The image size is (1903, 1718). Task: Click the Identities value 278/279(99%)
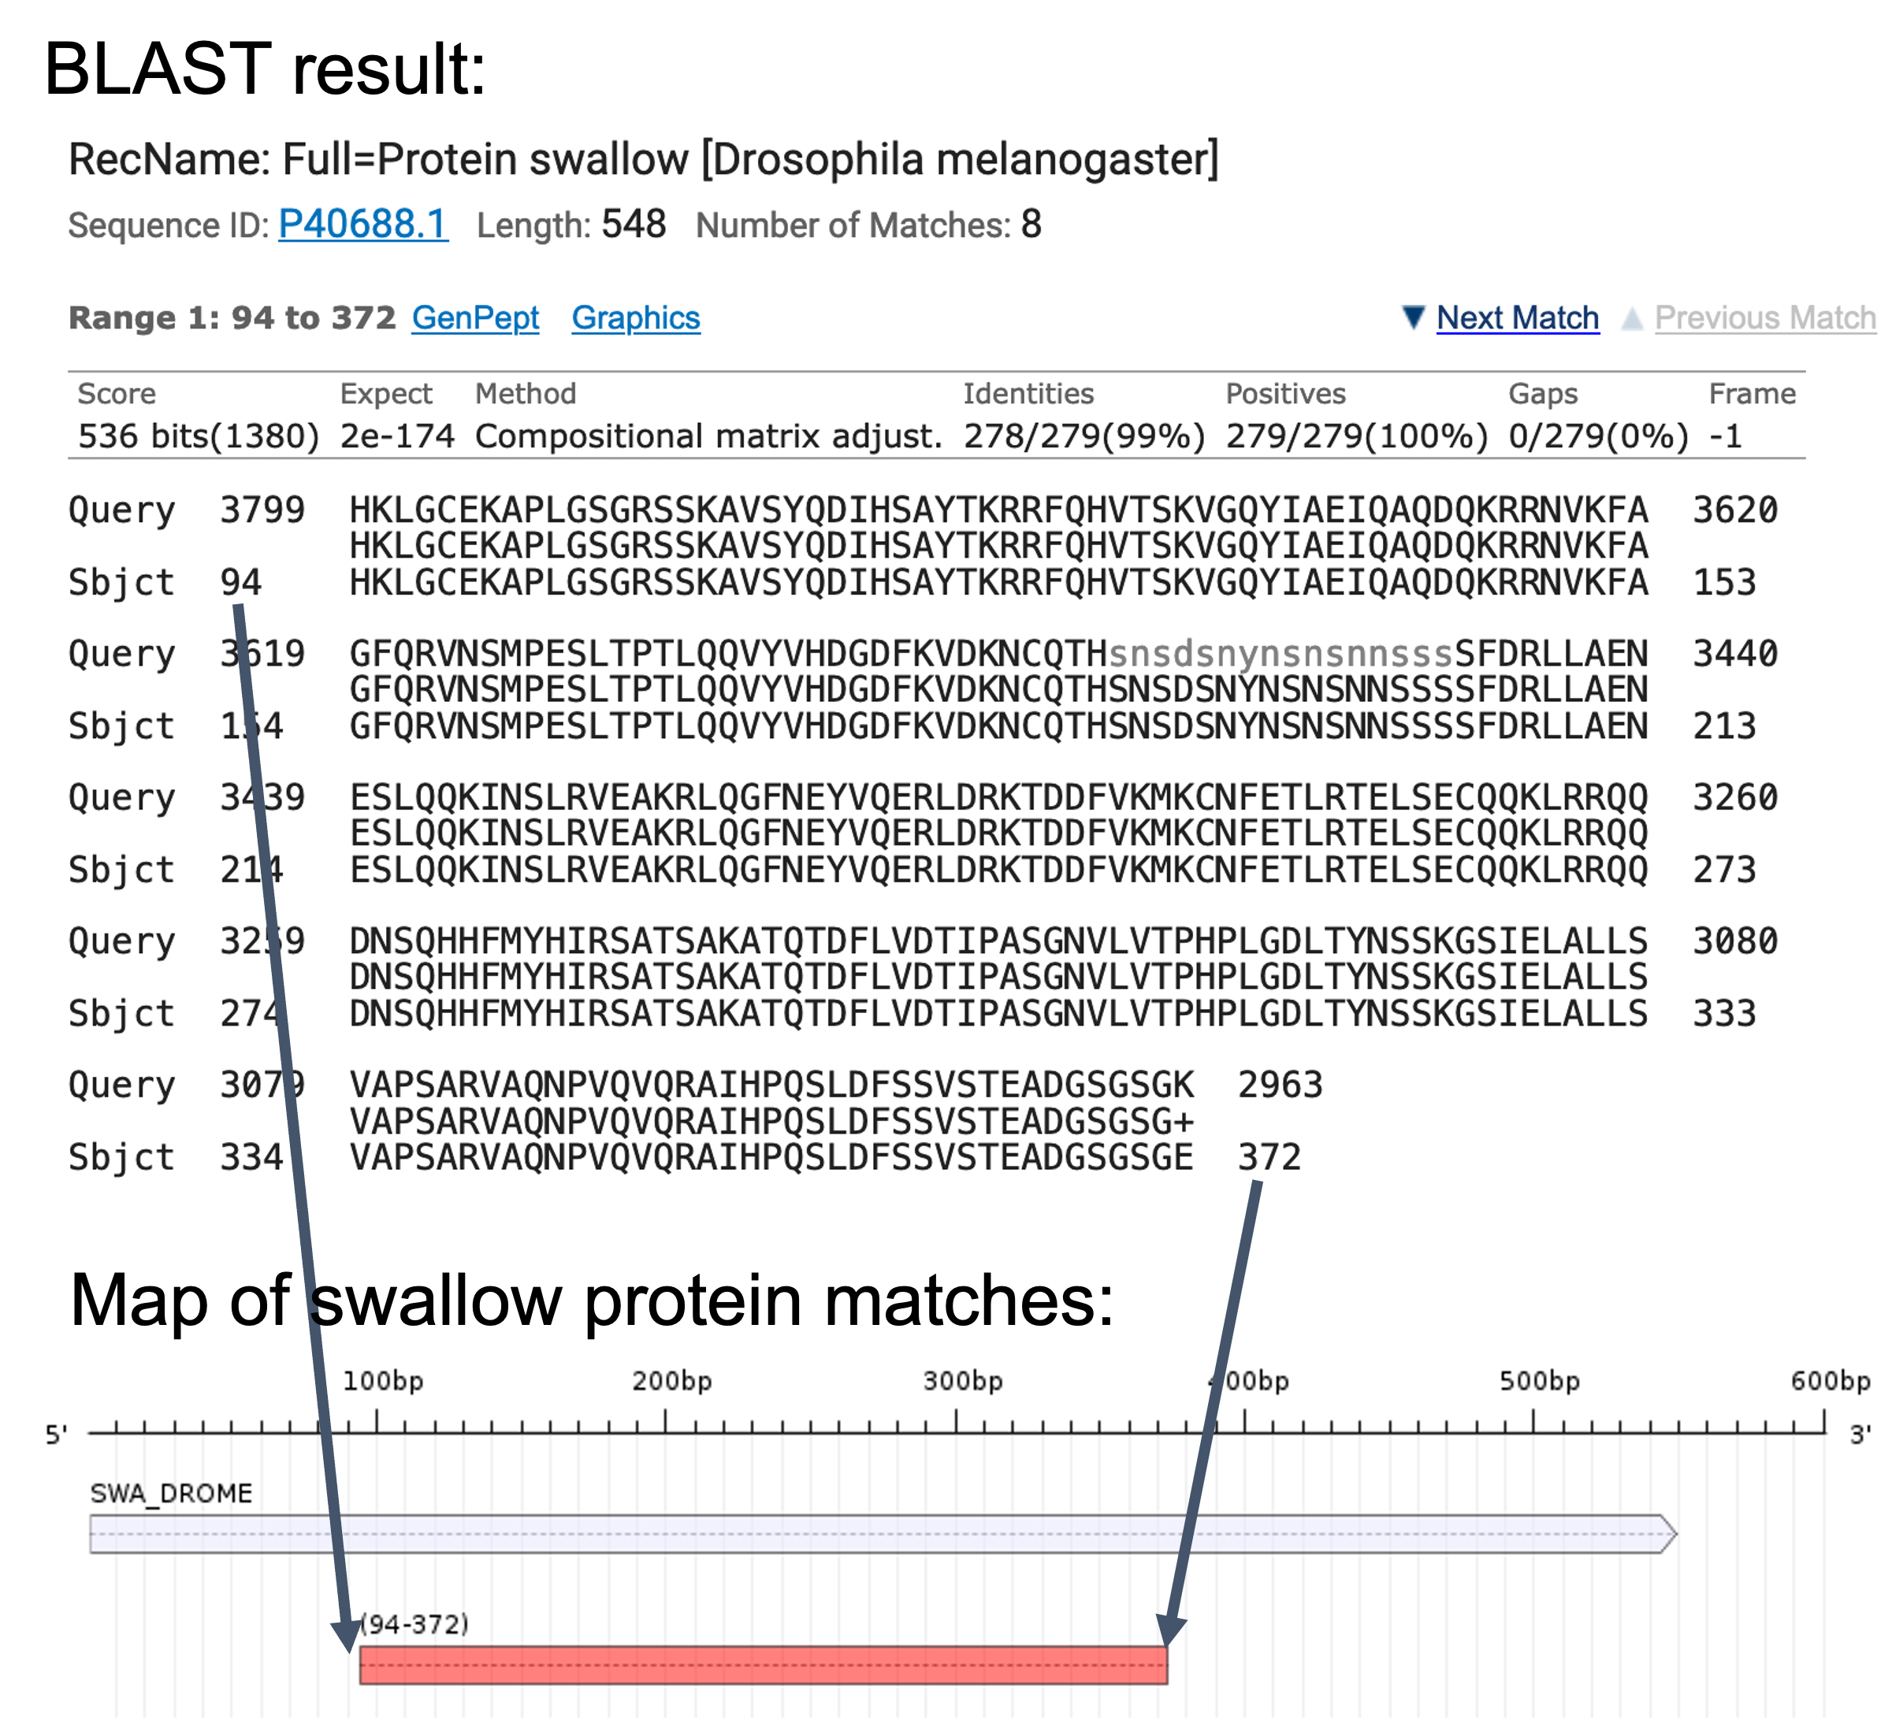pyautogui.click(x=1083, y=436)
